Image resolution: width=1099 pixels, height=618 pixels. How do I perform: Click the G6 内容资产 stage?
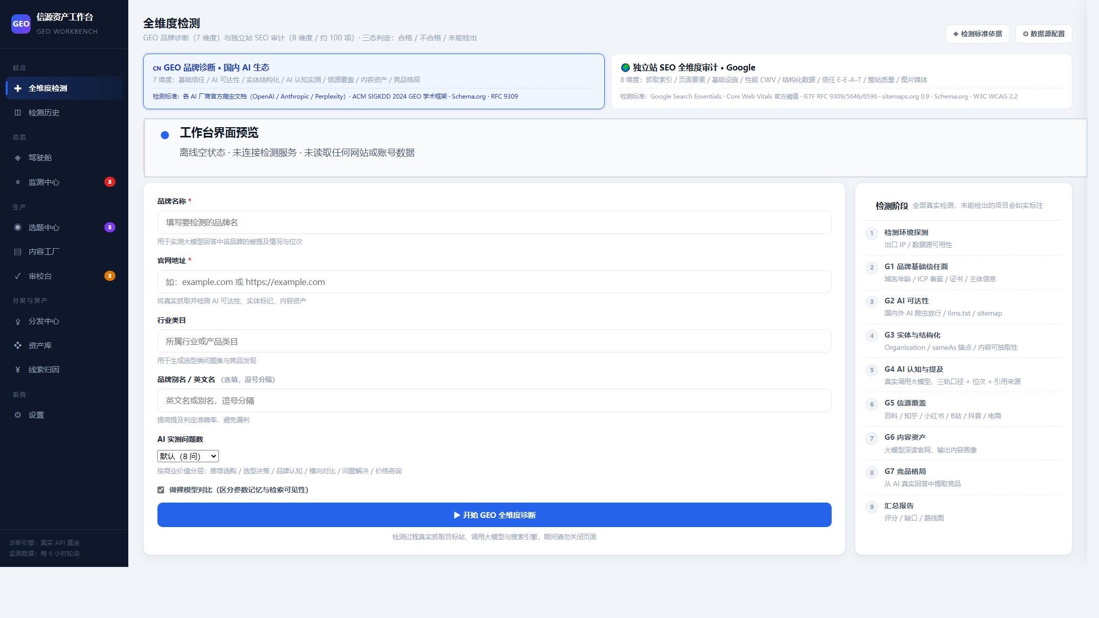(964, 443)
